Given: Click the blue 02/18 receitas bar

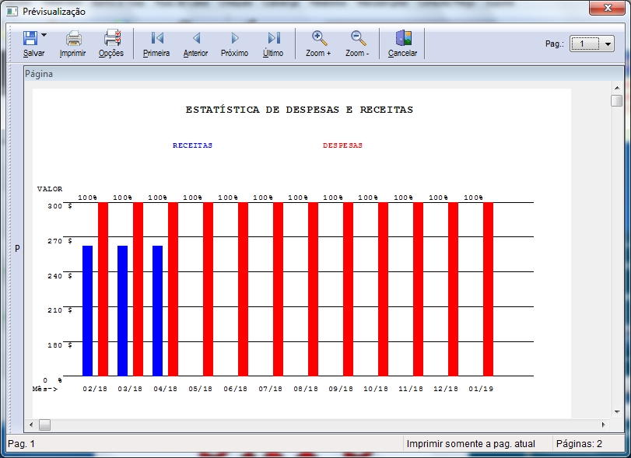Looking at the screenshot, I should (x=87, y=311).
